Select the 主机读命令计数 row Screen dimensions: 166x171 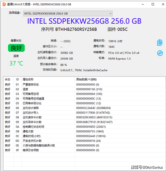84,117
